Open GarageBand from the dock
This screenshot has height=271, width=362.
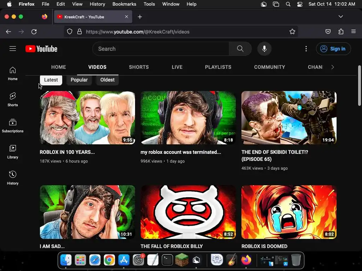[x=232, y=260]
